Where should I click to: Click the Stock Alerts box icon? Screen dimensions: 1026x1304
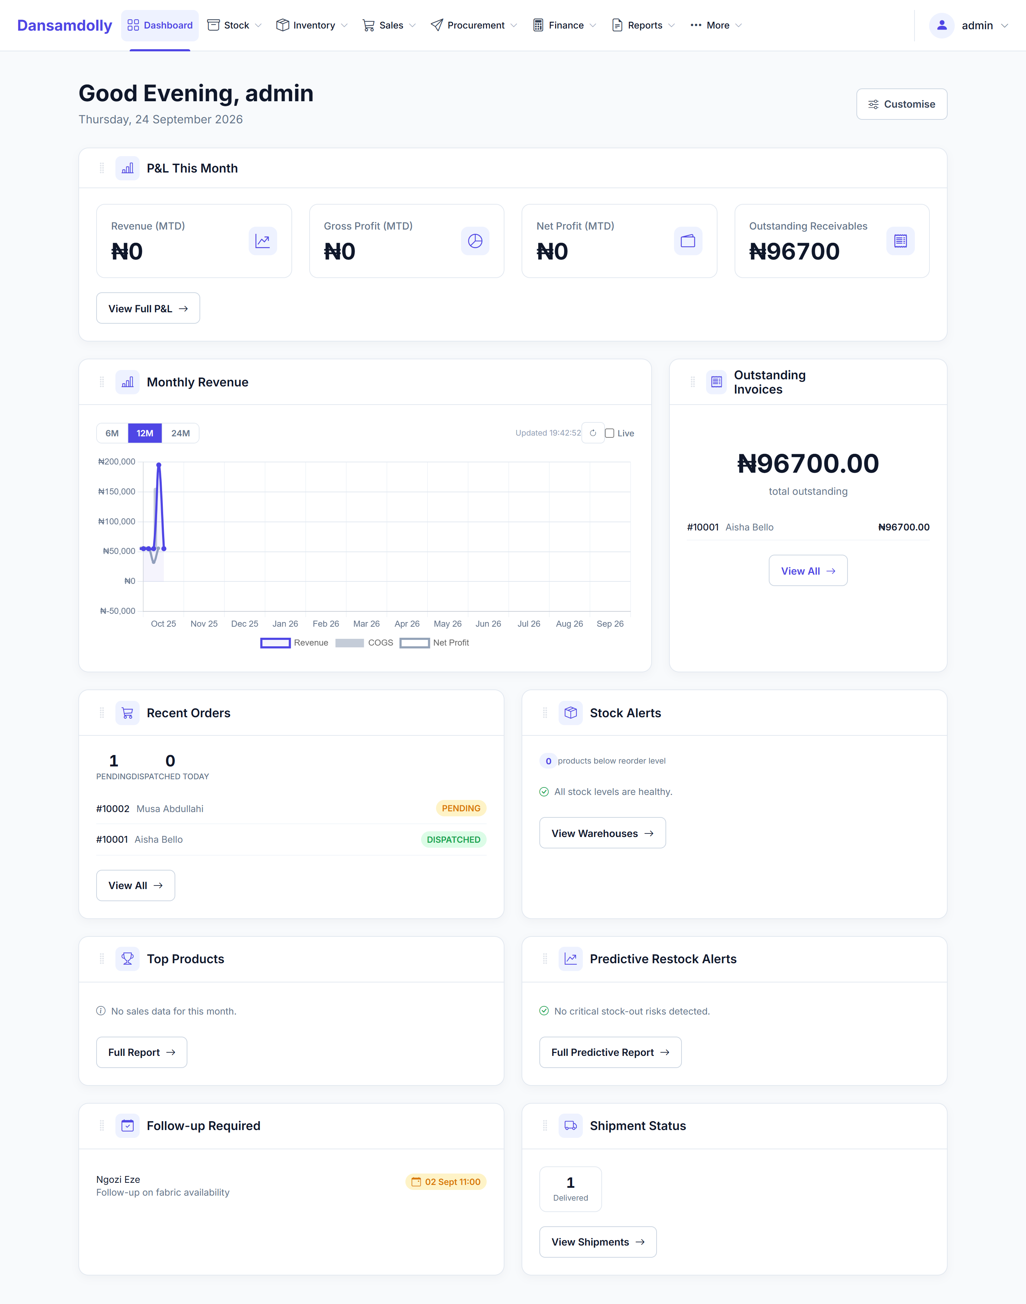pos(571,713)
